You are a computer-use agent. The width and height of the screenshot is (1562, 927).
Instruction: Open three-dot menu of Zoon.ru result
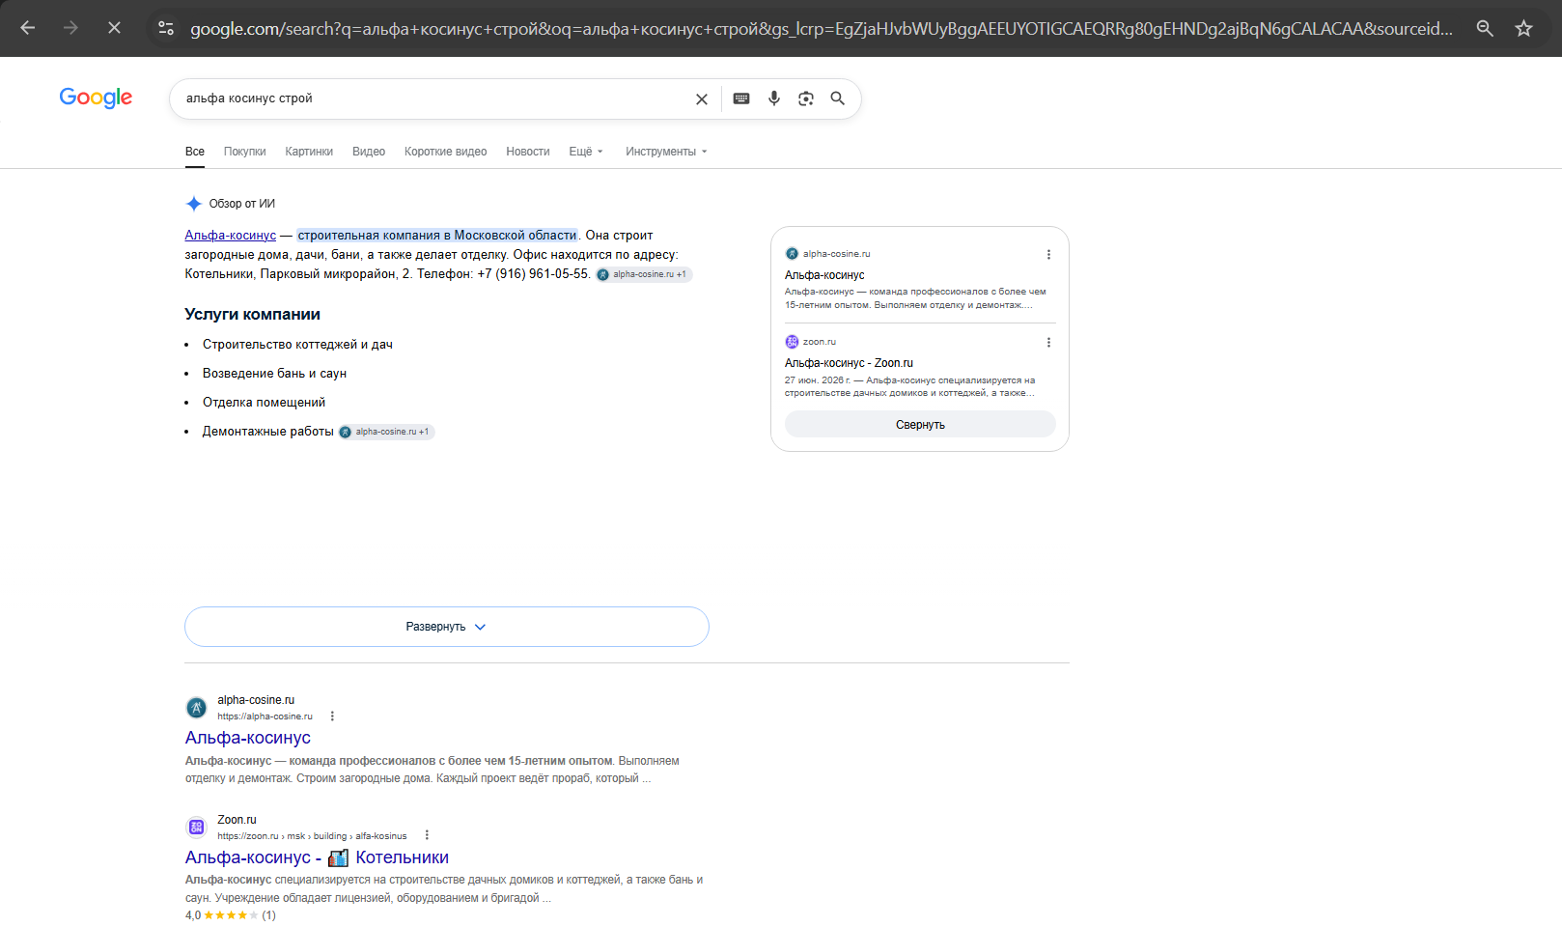(x=427, y=835)
